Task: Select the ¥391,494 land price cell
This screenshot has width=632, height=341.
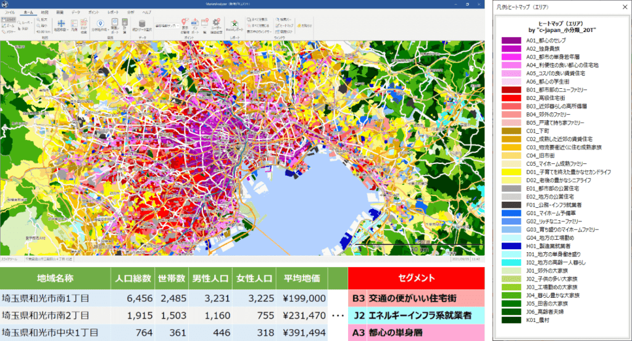Action: (302, 333)
